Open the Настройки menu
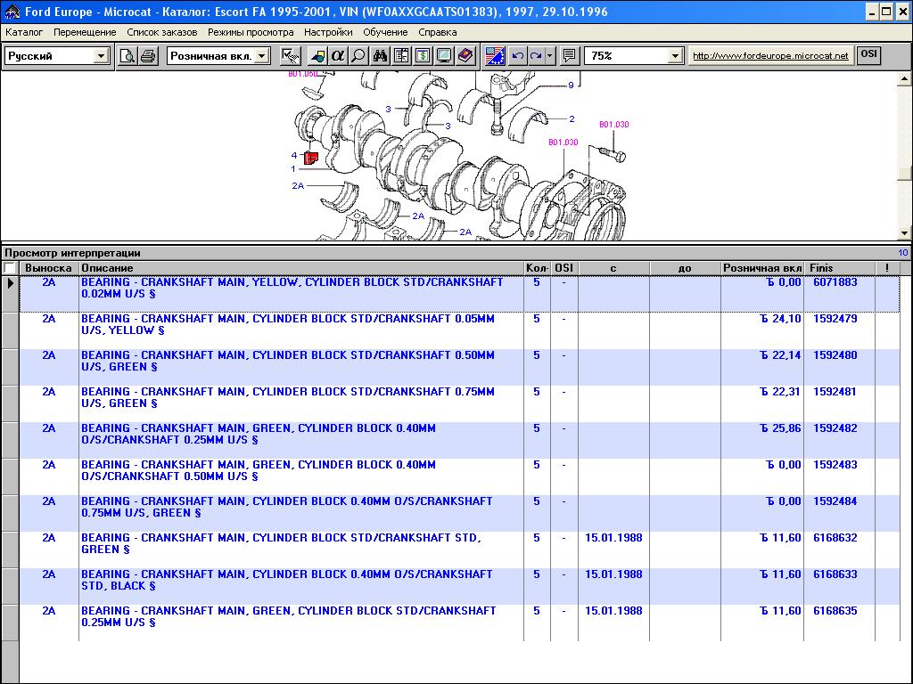Screen dimensions: 913x684 point(327,32)
